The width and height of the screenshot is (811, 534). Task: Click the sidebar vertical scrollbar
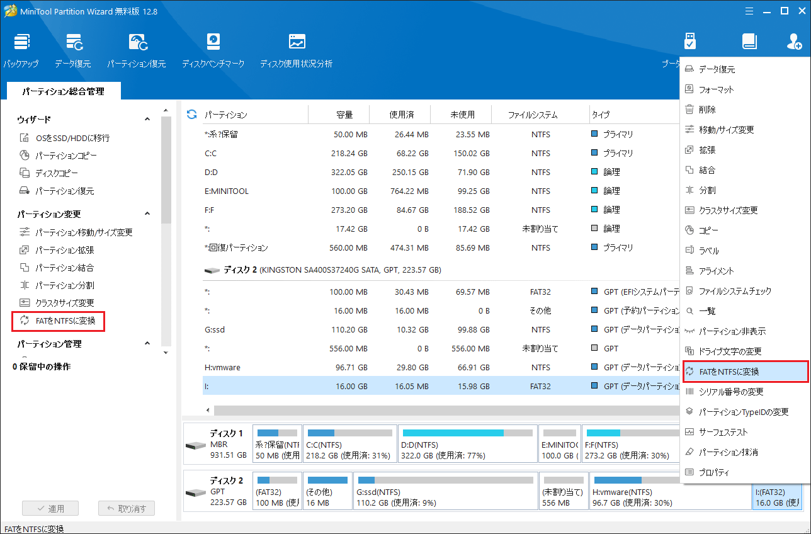point(166,170)
